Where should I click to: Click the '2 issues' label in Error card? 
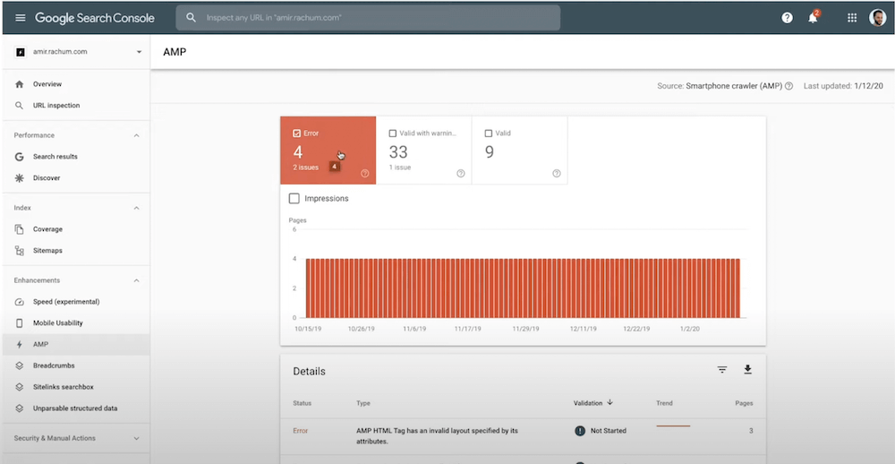point(306,168)
